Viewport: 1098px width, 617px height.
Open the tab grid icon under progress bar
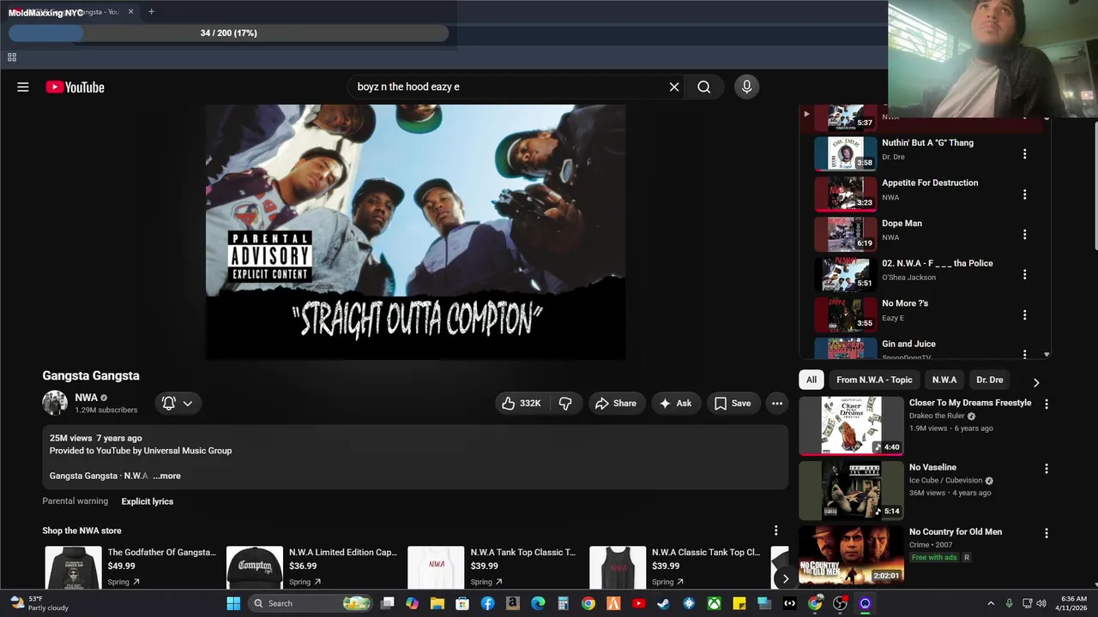[x=12, y=57]
